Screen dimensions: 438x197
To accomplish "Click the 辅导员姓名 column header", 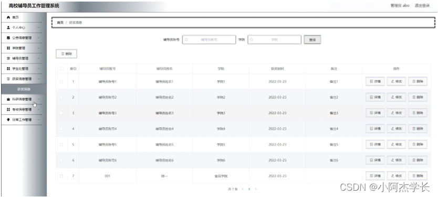I will [164, 69].
